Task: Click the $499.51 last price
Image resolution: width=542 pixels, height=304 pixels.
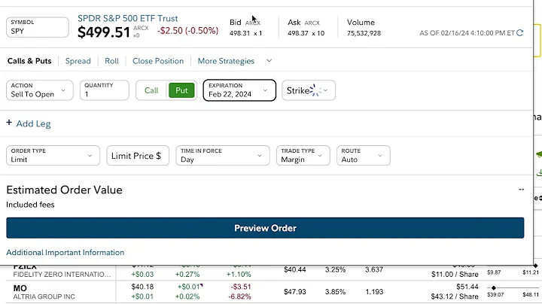Action: (x=104, y=32)
